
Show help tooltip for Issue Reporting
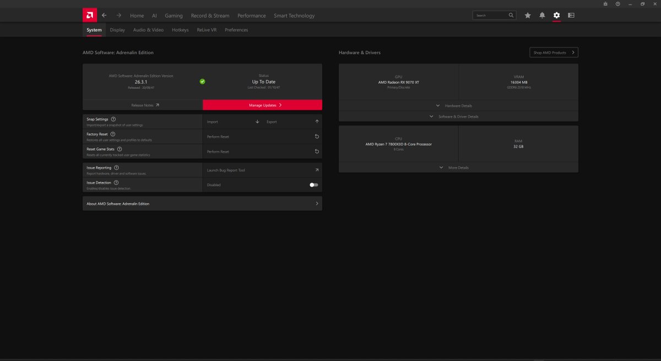[116, 167]
